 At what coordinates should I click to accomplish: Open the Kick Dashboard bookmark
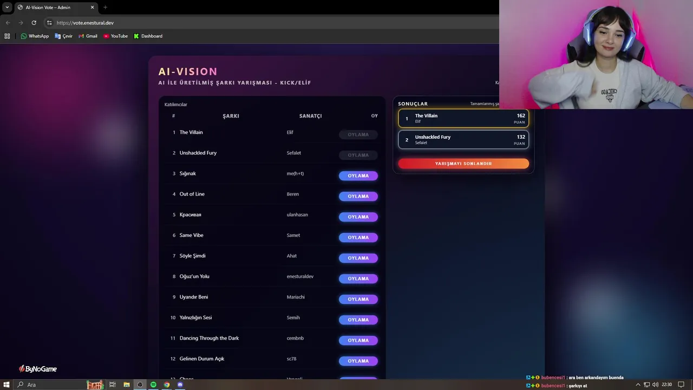tap(148, 36)
